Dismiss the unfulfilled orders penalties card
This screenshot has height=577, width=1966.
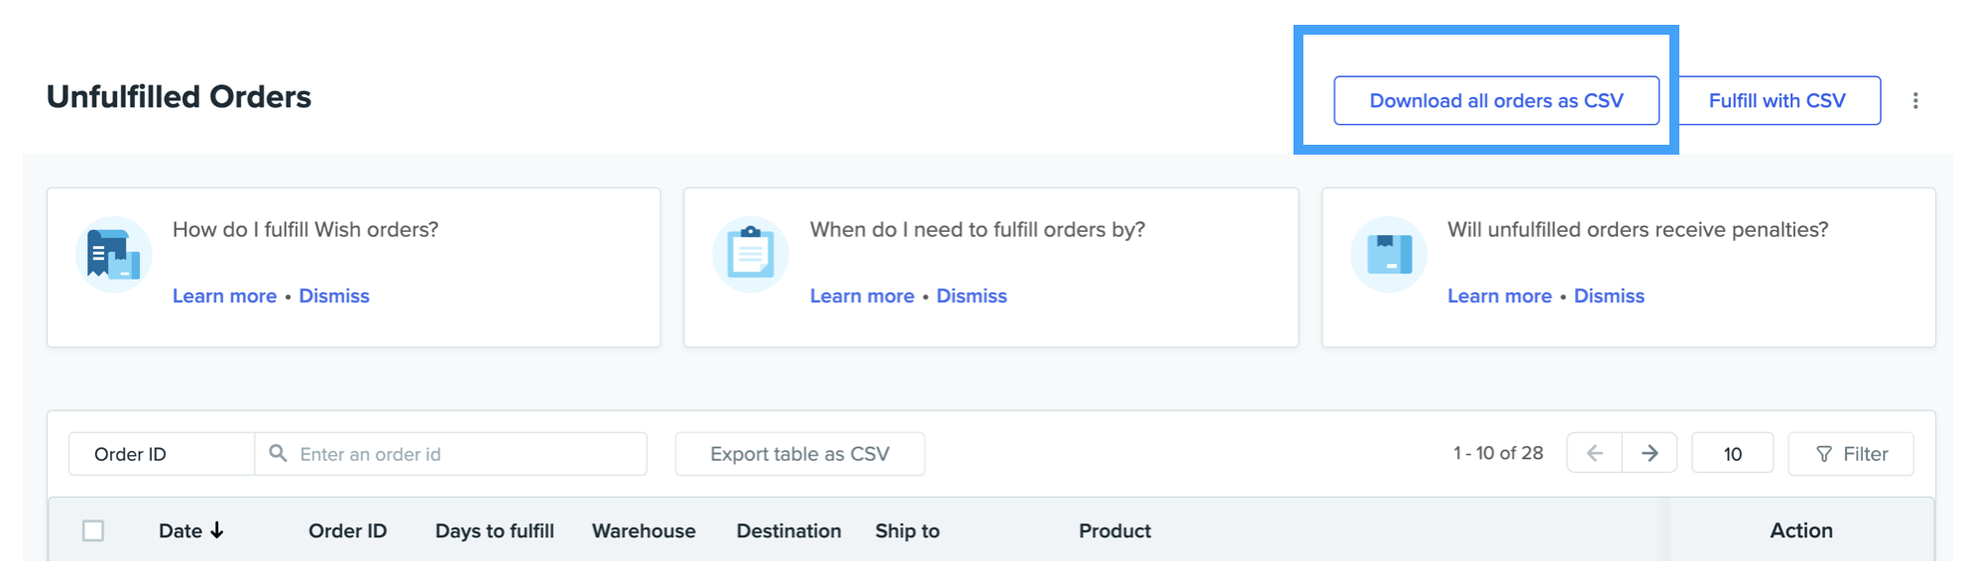pyautogui.click(x=1609, y=295)
